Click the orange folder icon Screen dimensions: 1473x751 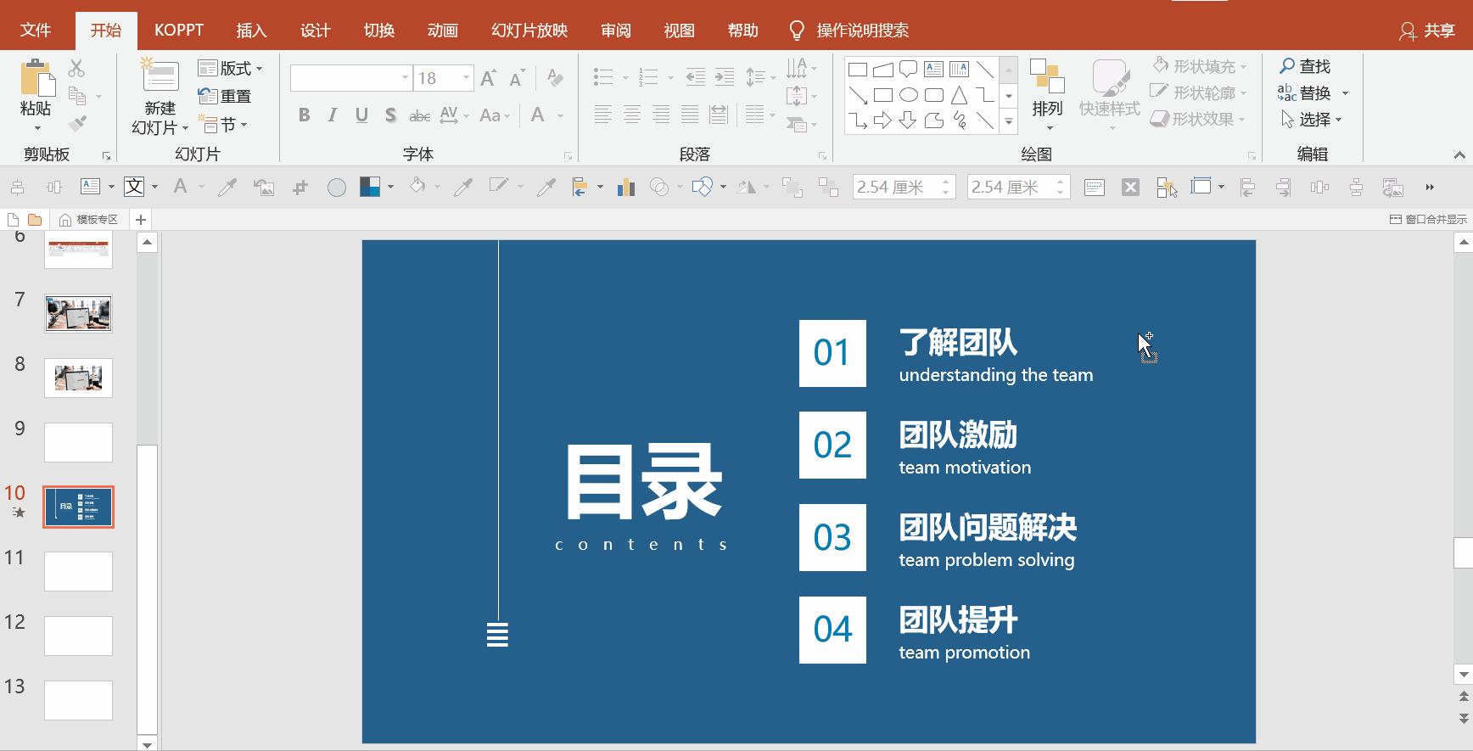(x=35, y=219)
